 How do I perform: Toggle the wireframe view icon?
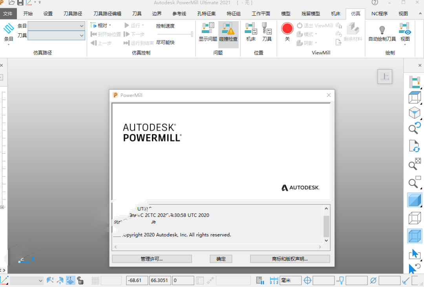(x=415, y=218)
